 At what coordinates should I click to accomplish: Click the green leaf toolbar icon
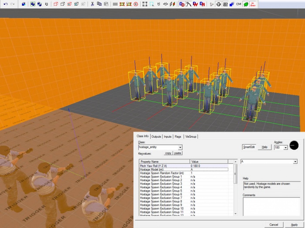[x=246, y=4]
